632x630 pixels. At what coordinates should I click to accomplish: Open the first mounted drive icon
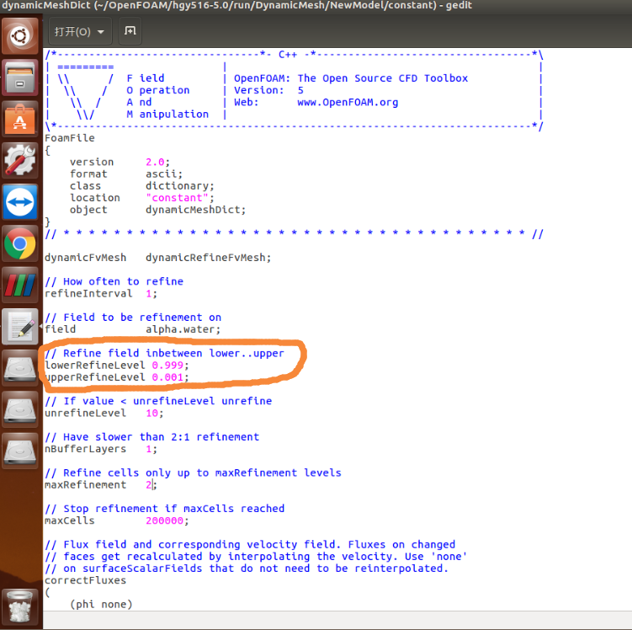(20, 368)
